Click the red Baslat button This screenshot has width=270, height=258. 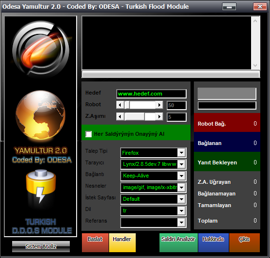[x=95, y=242]
